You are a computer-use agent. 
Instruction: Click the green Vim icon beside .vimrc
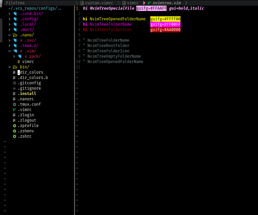(15, 110)
